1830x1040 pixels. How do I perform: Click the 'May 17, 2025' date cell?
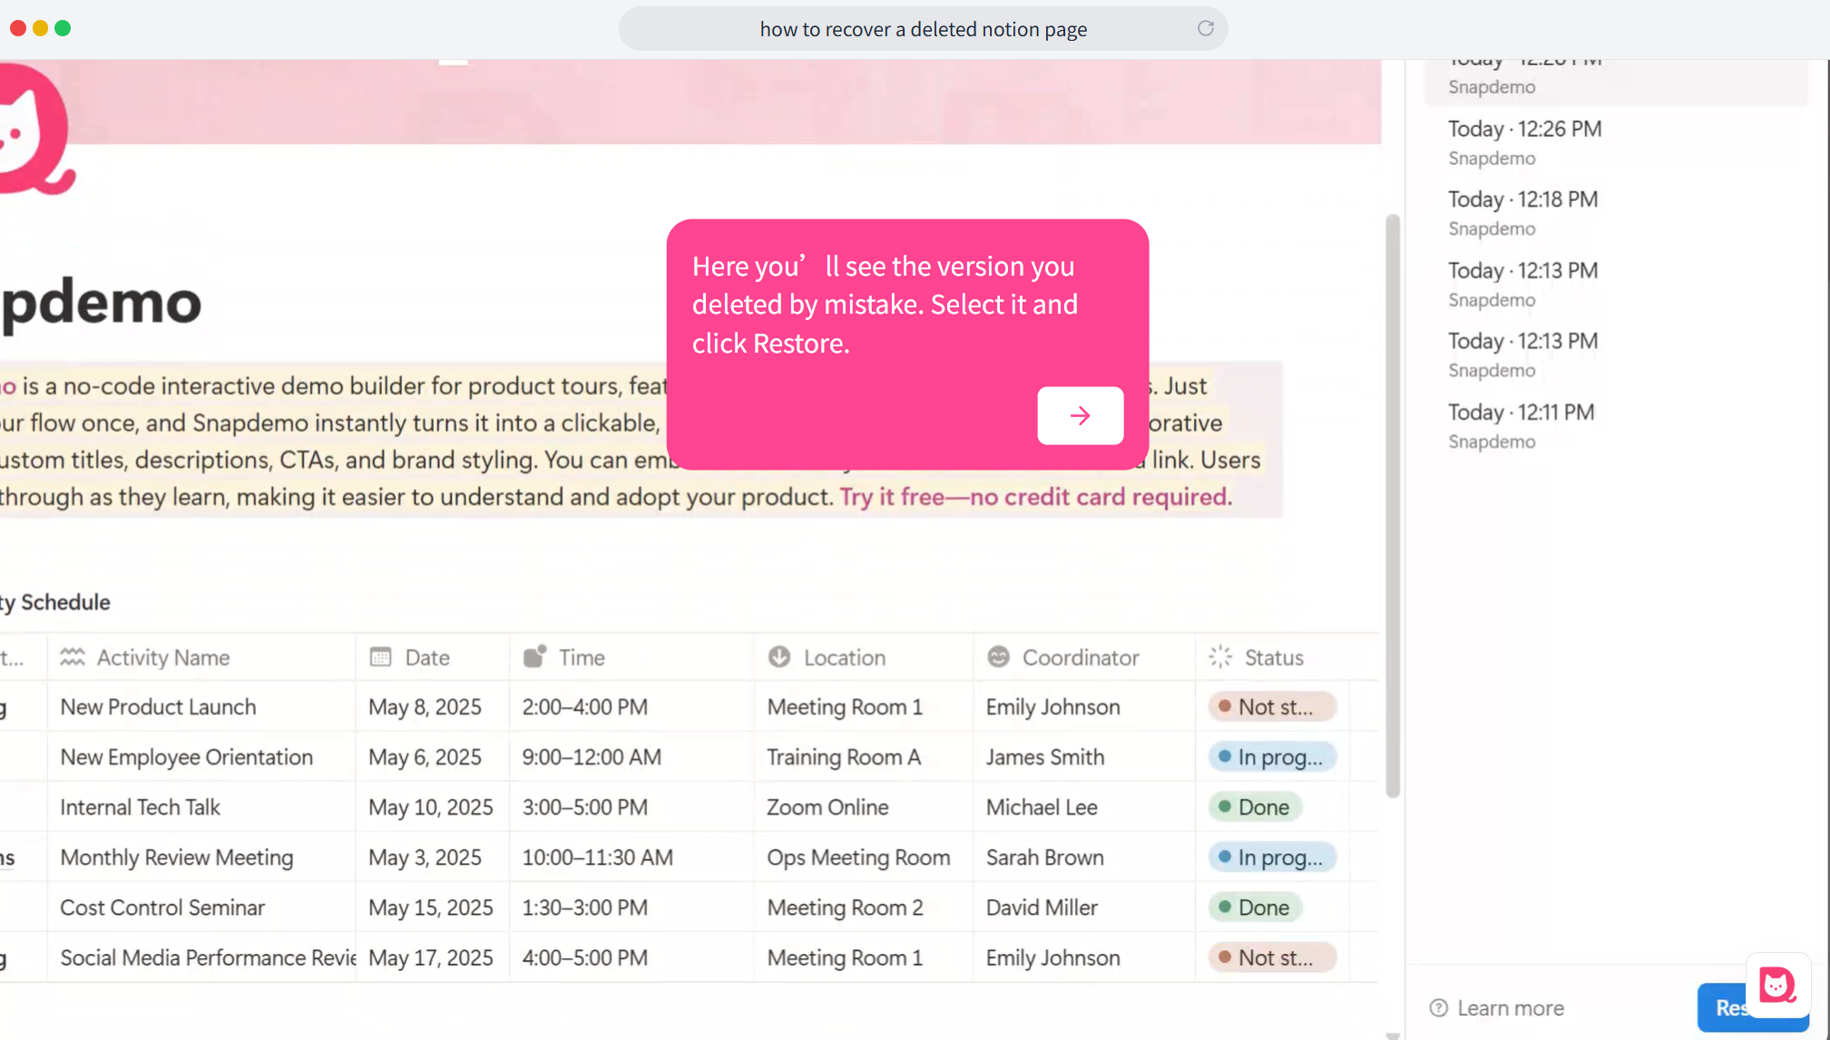tap(433, 957)
